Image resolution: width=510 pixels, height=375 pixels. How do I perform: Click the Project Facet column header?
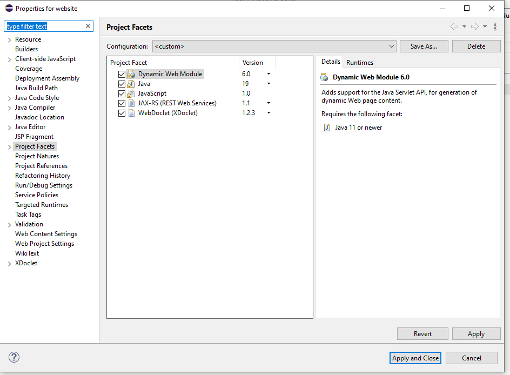(173, 63)
